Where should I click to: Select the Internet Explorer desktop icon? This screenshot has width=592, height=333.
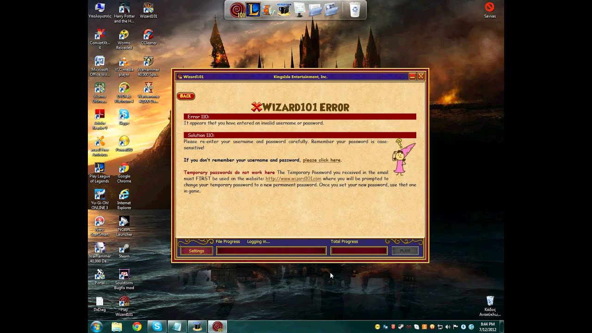point(124,200)
